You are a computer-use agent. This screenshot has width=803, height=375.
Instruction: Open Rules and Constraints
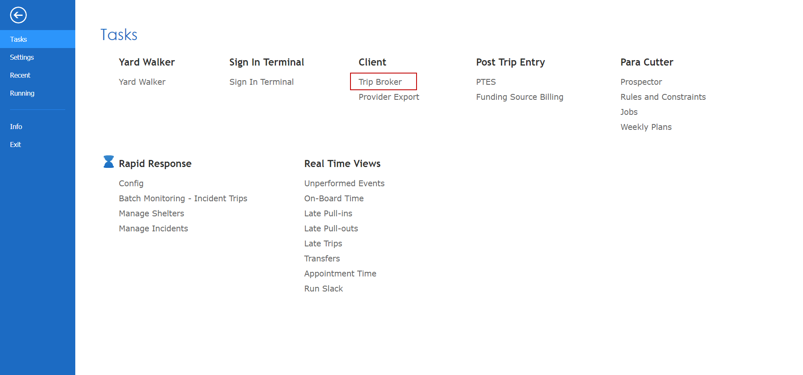point(663,97)
